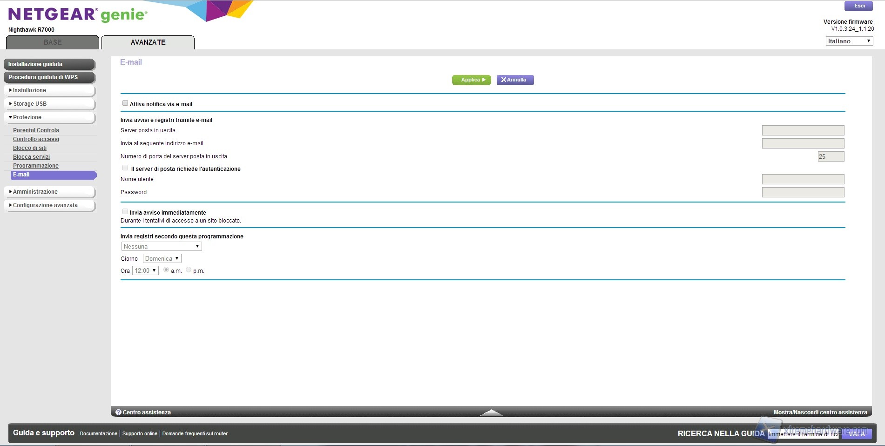885x446 pixels.
Task: Select the p.m. radio button
Action: tap(189, 270)
